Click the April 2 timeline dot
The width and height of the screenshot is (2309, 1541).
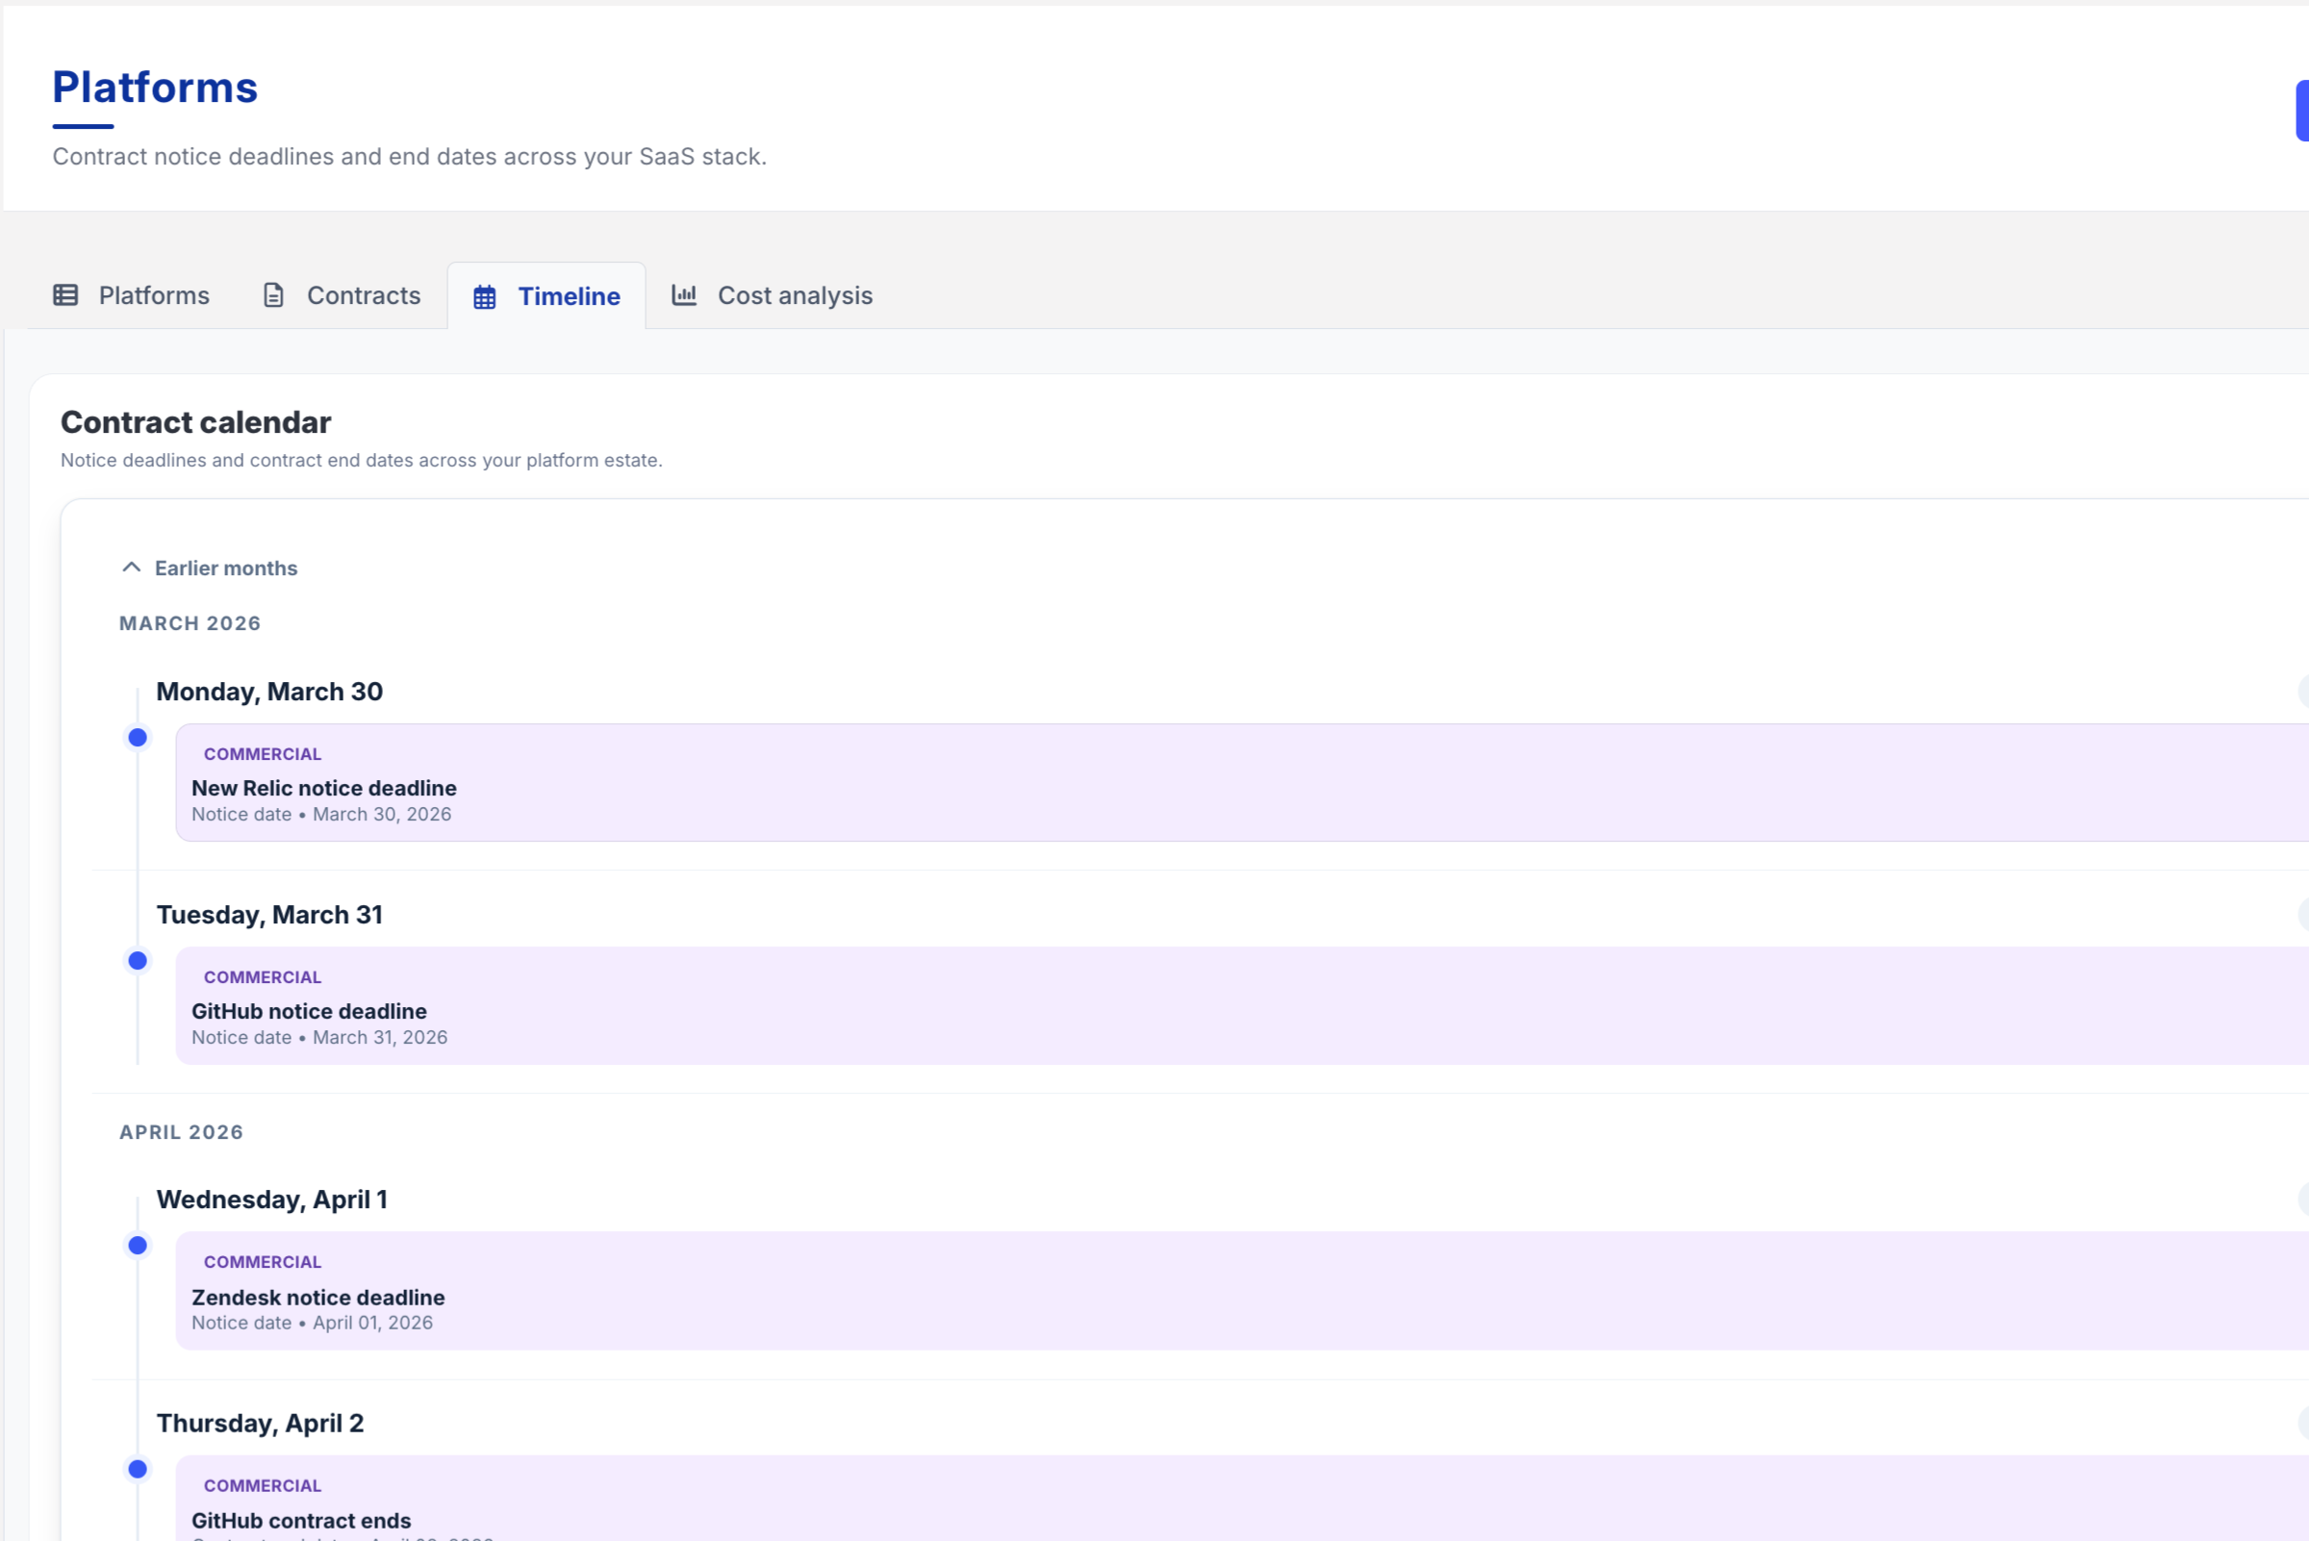click(138, 1469)
